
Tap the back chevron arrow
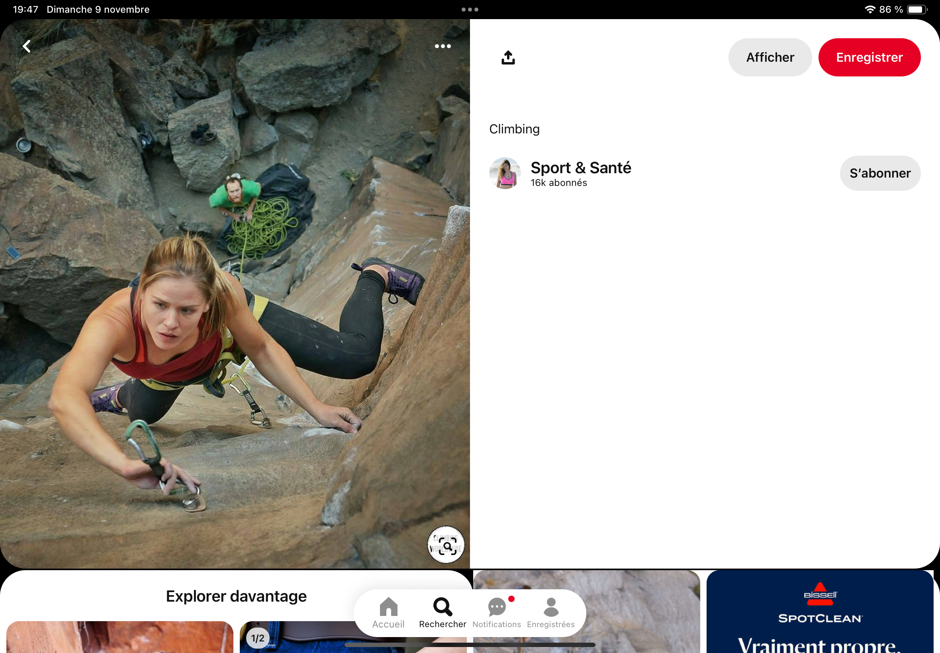click(27, 46)
